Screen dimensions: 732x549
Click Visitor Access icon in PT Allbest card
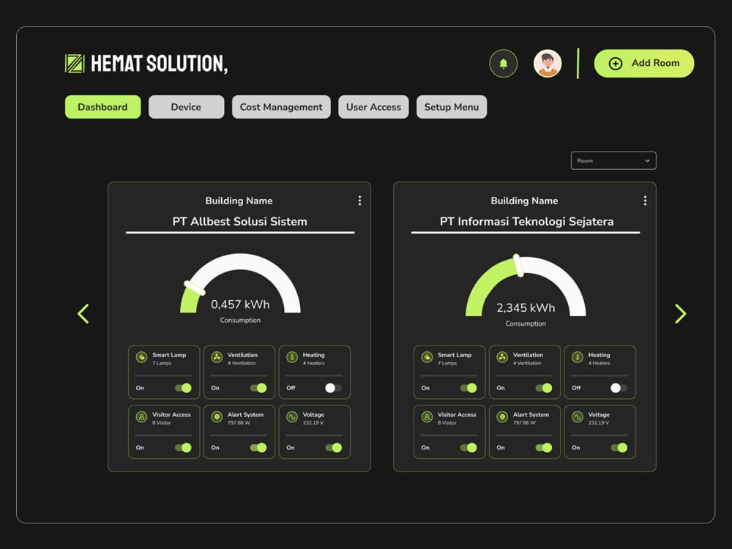141,417
